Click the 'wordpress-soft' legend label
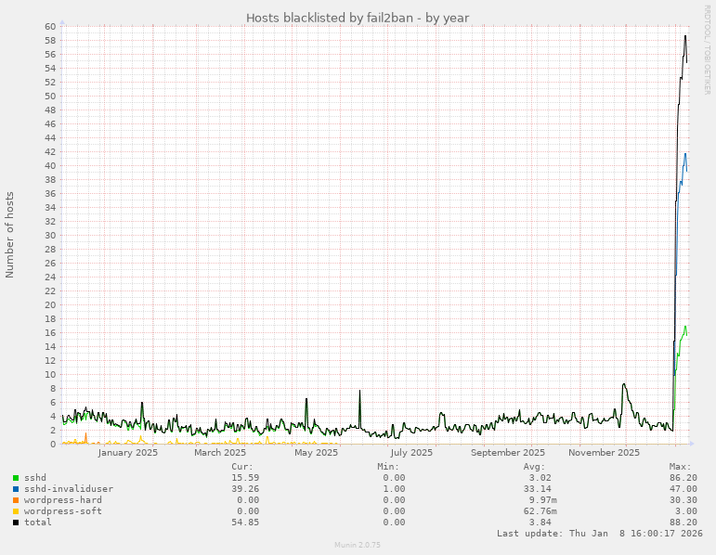 coord(63,511)
